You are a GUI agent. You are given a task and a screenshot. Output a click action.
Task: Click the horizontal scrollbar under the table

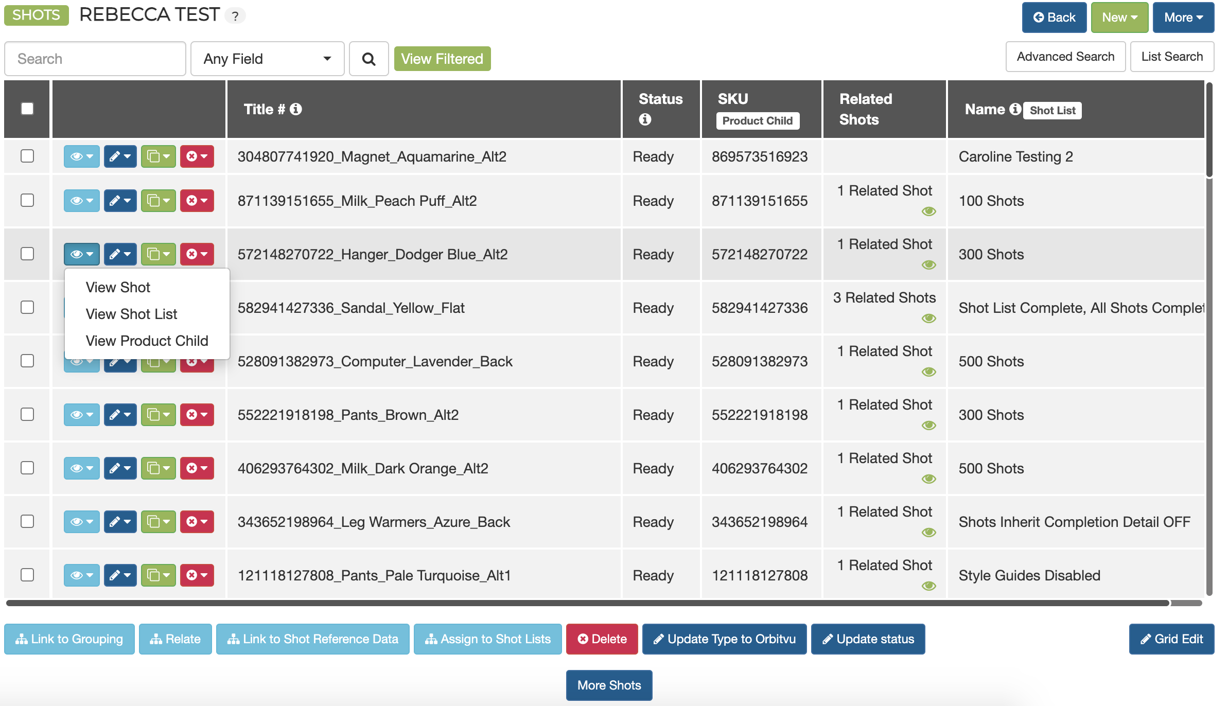click(587, 603)
